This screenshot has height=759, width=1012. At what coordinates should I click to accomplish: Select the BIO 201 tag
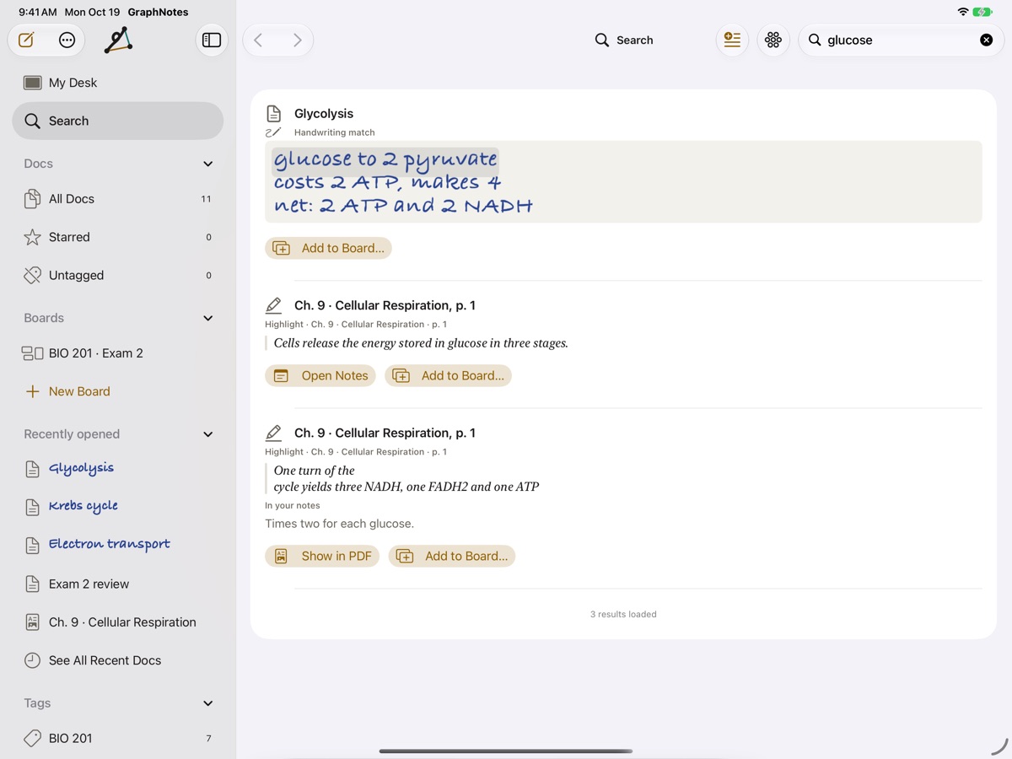(118, 738)
